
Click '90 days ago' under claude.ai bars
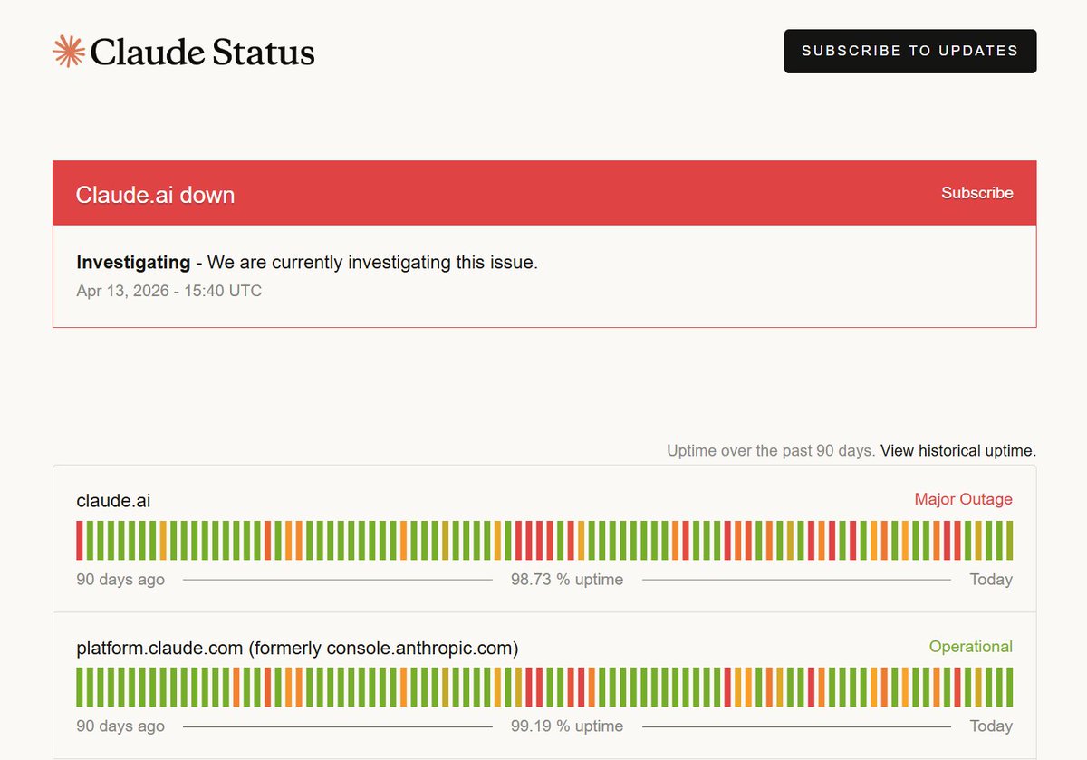pyautogui.click(x=120, y=580)
